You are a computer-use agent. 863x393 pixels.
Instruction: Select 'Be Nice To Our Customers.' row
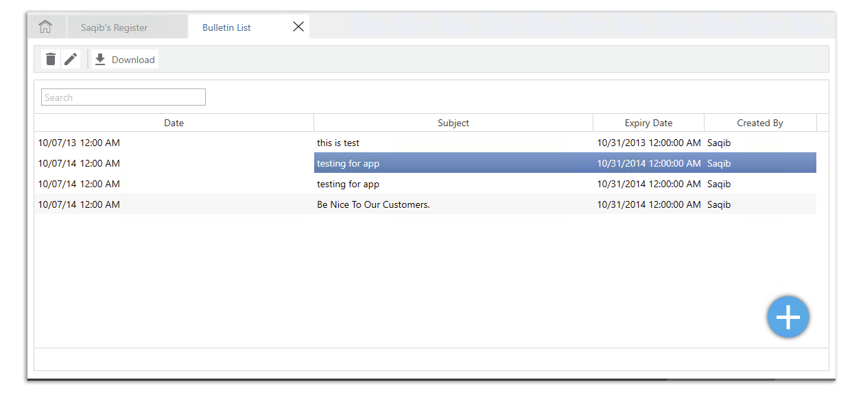click(425, 204)
